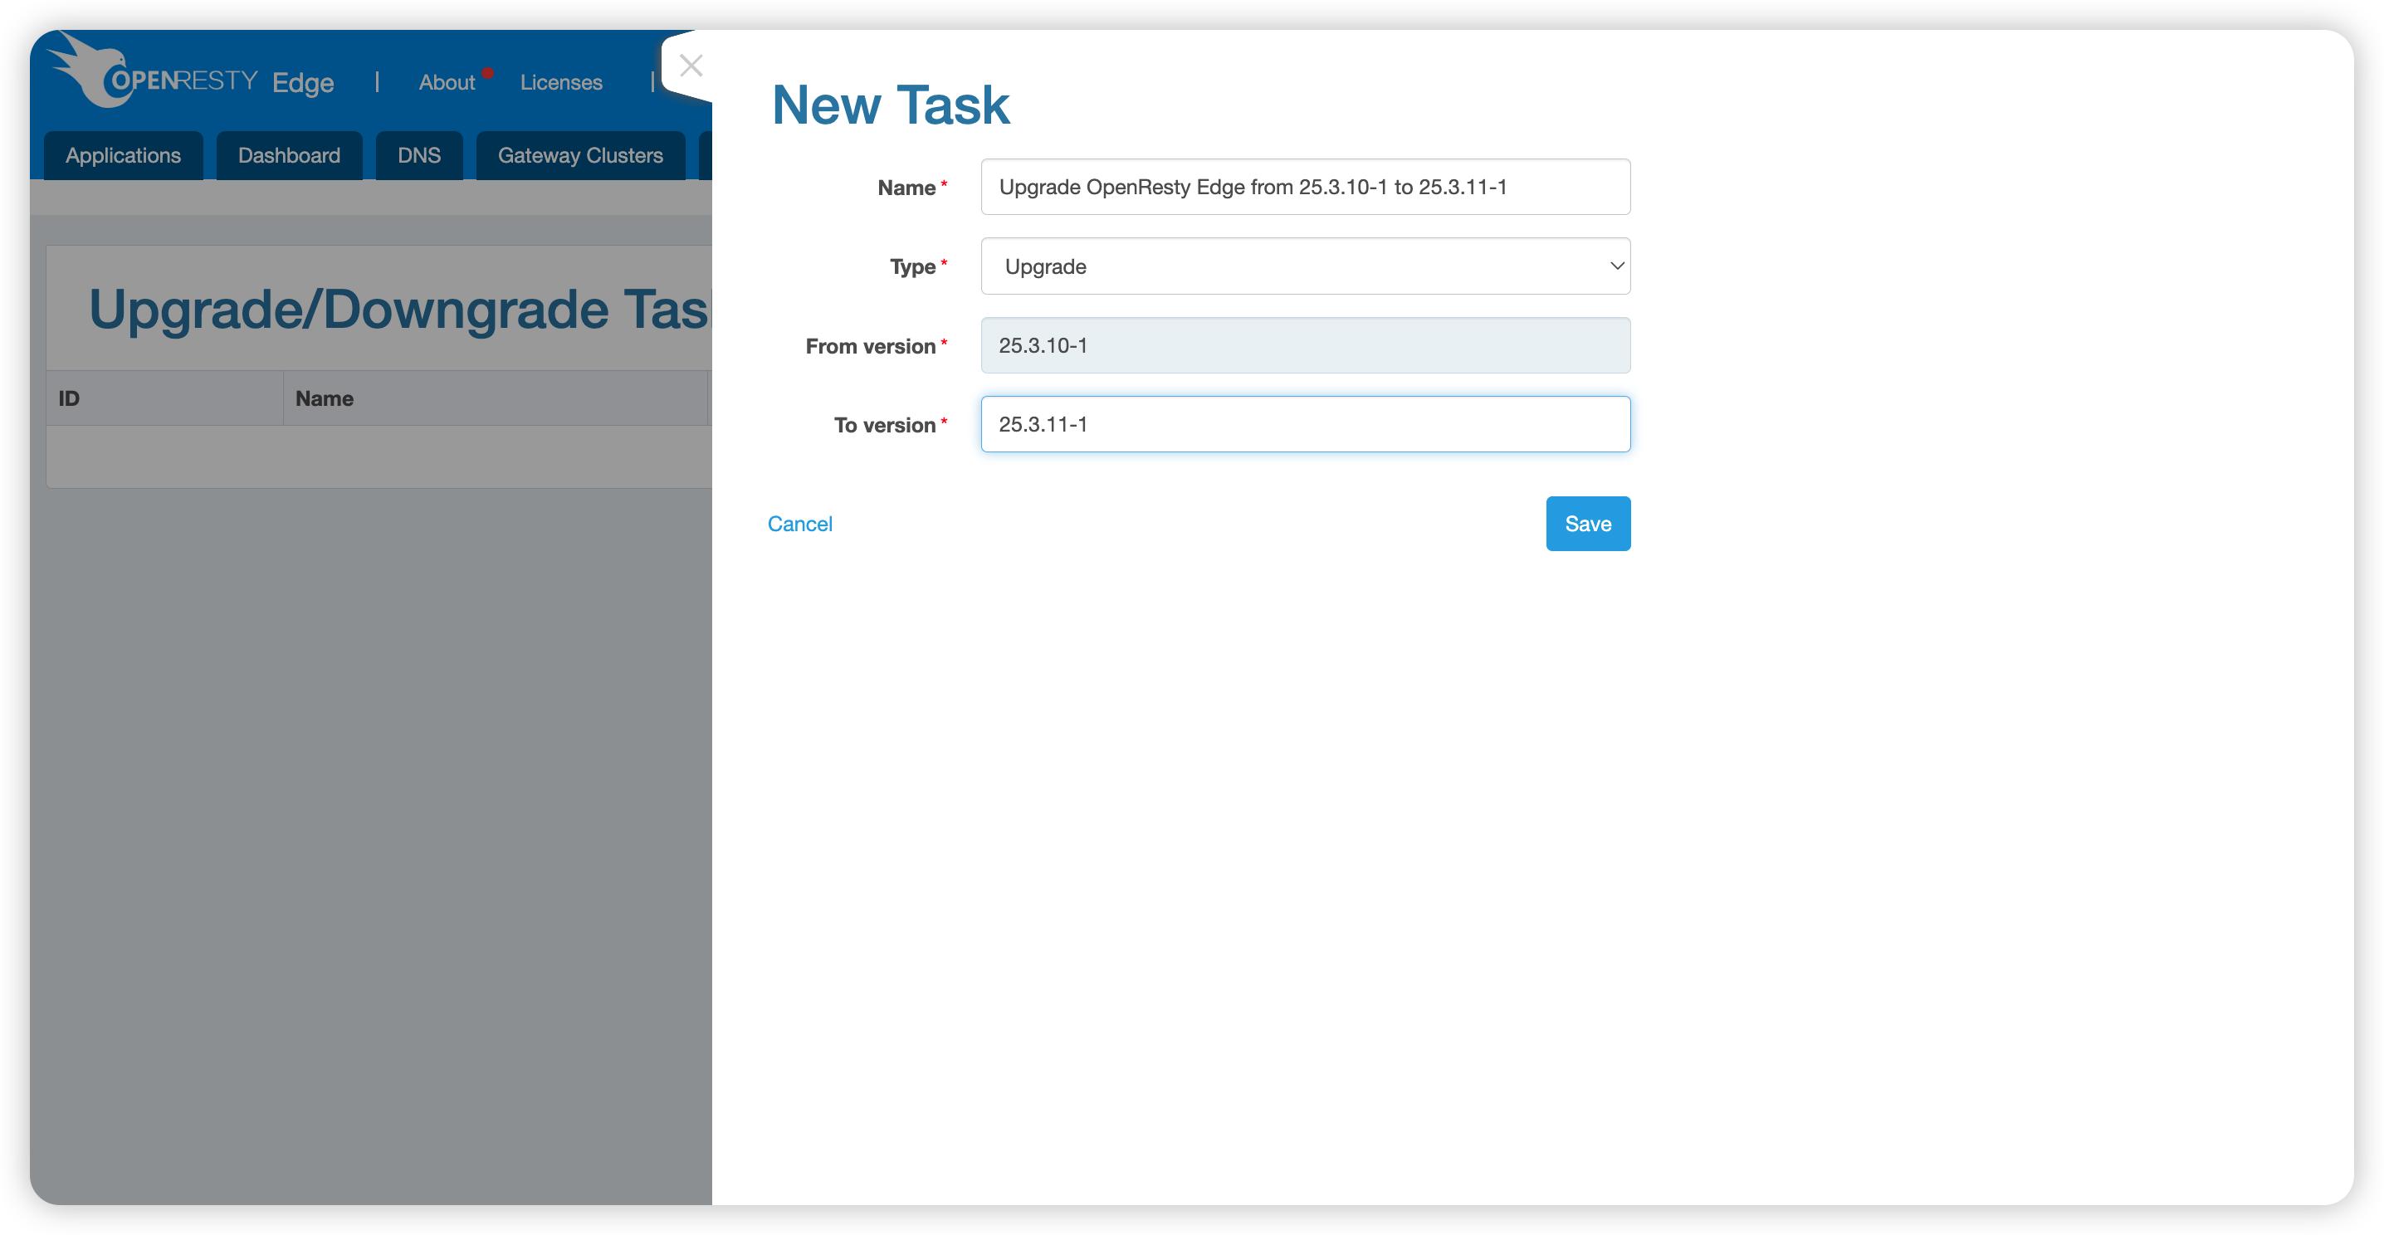Image resolution: width=2384 pixels, height=1235 pixels.
Task: Click the New Task heading
Action: point(891,105)
